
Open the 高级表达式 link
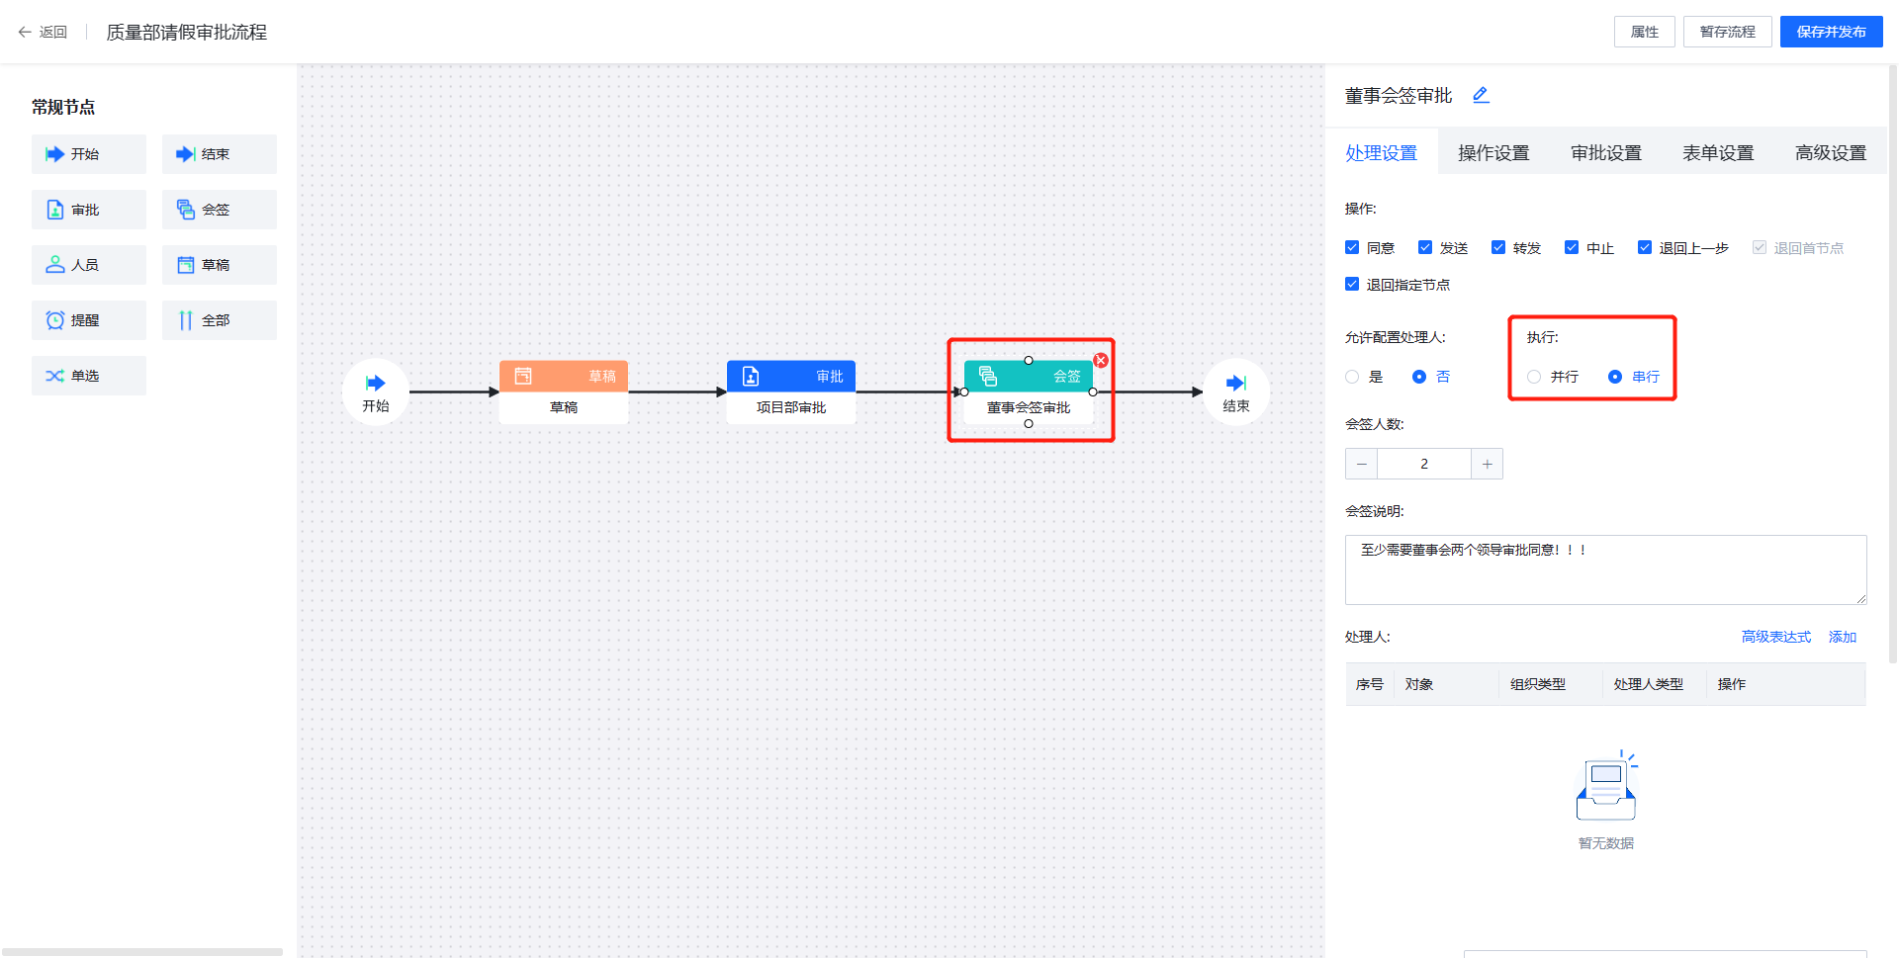point(1776,637)
